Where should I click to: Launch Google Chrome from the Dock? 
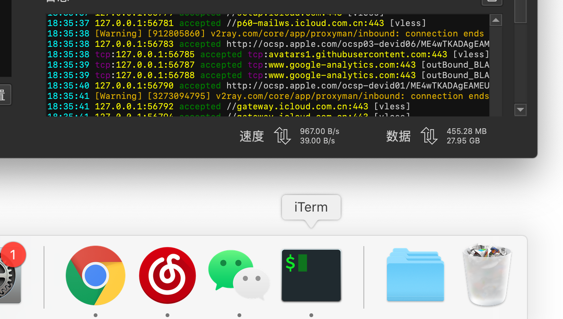point(95,275)
